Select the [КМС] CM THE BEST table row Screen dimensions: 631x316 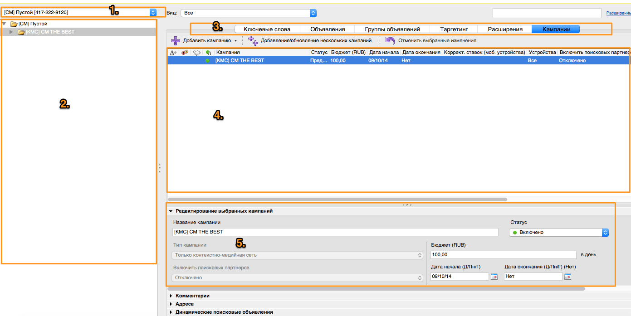[399, 60]
